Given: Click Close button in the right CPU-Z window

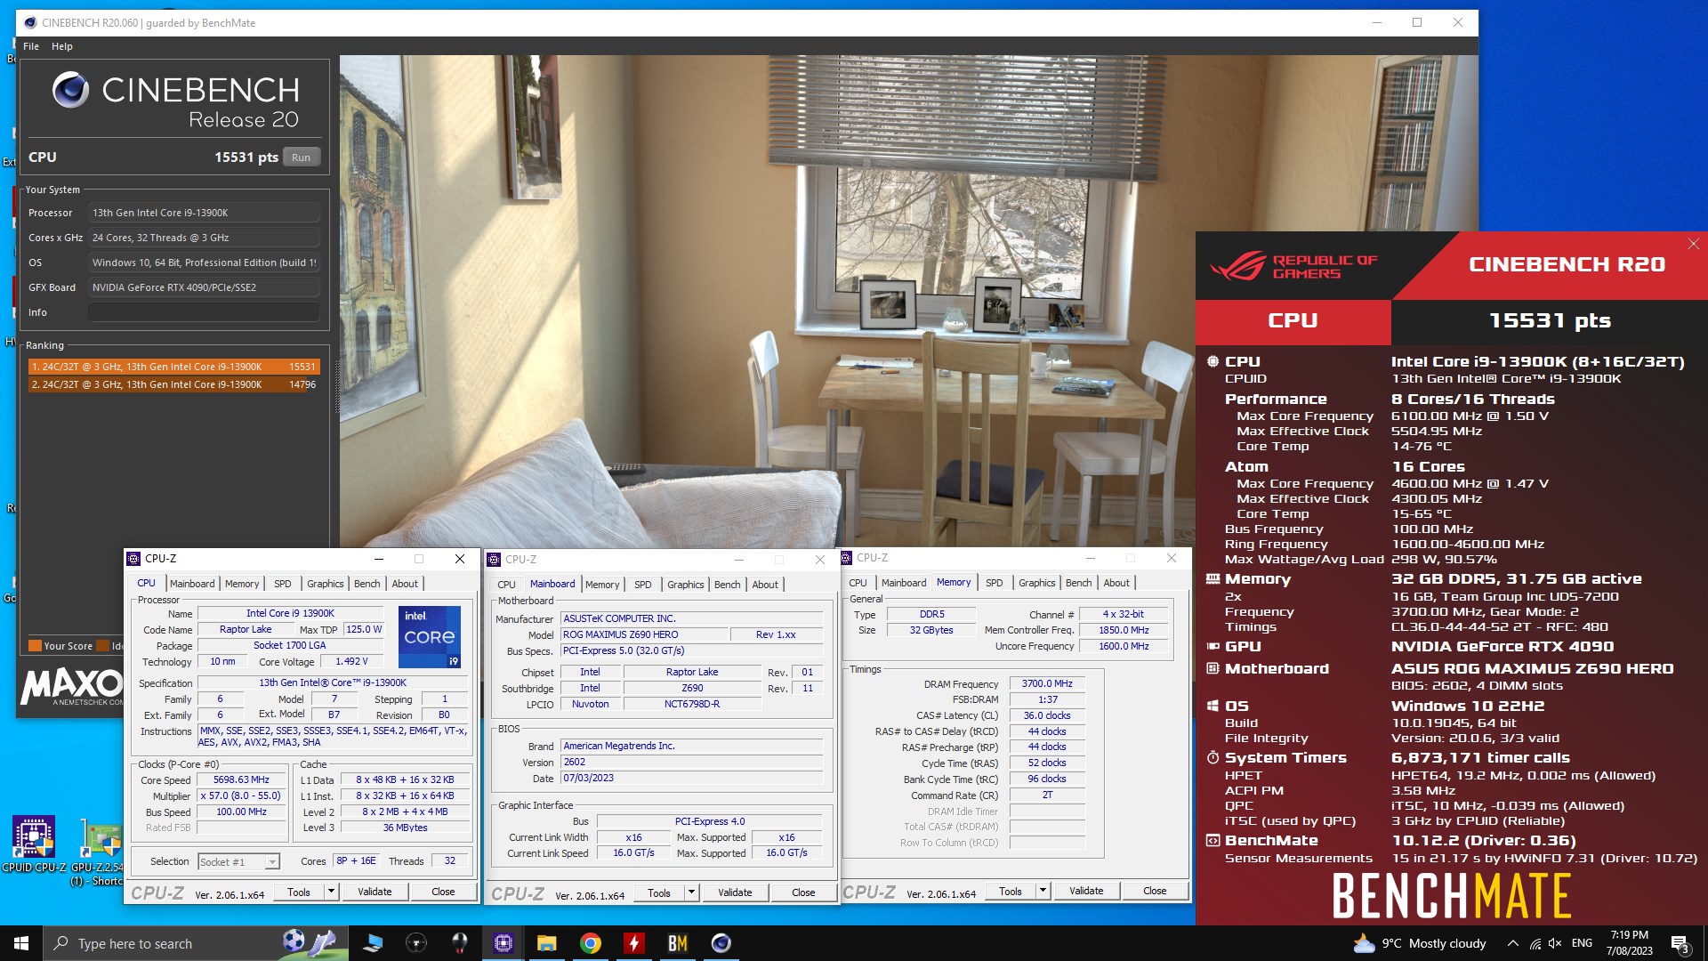Looking at the screenshot, I should [x=1155, y=891].
